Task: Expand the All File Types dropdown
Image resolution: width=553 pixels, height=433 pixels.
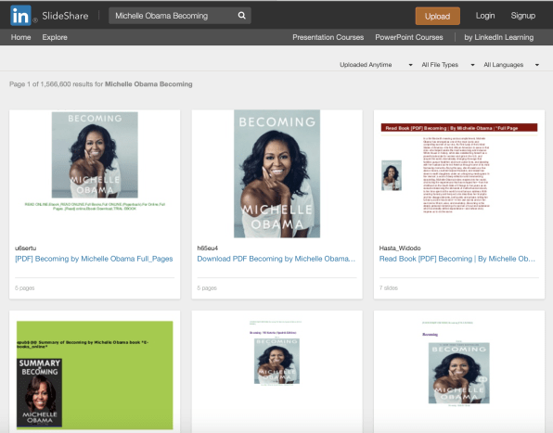Action: pos(448,65)
